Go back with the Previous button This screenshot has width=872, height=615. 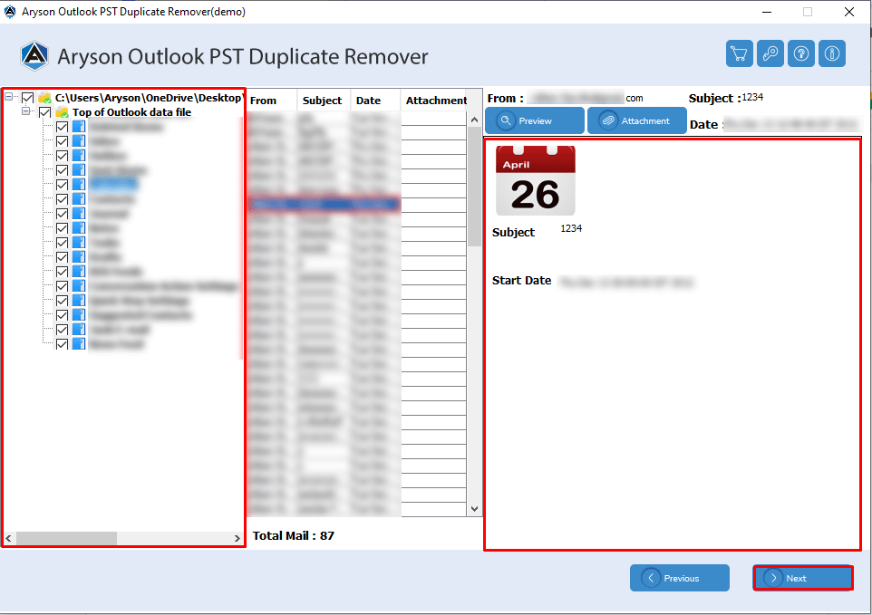point(680,578)
